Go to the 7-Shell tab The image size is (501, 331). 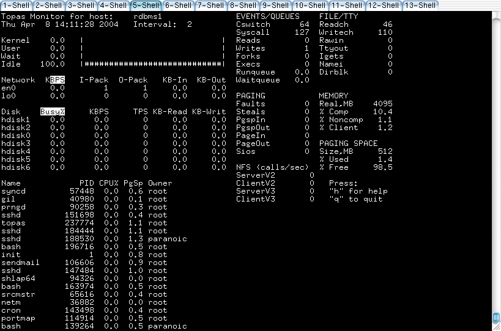tap(210, 5)
